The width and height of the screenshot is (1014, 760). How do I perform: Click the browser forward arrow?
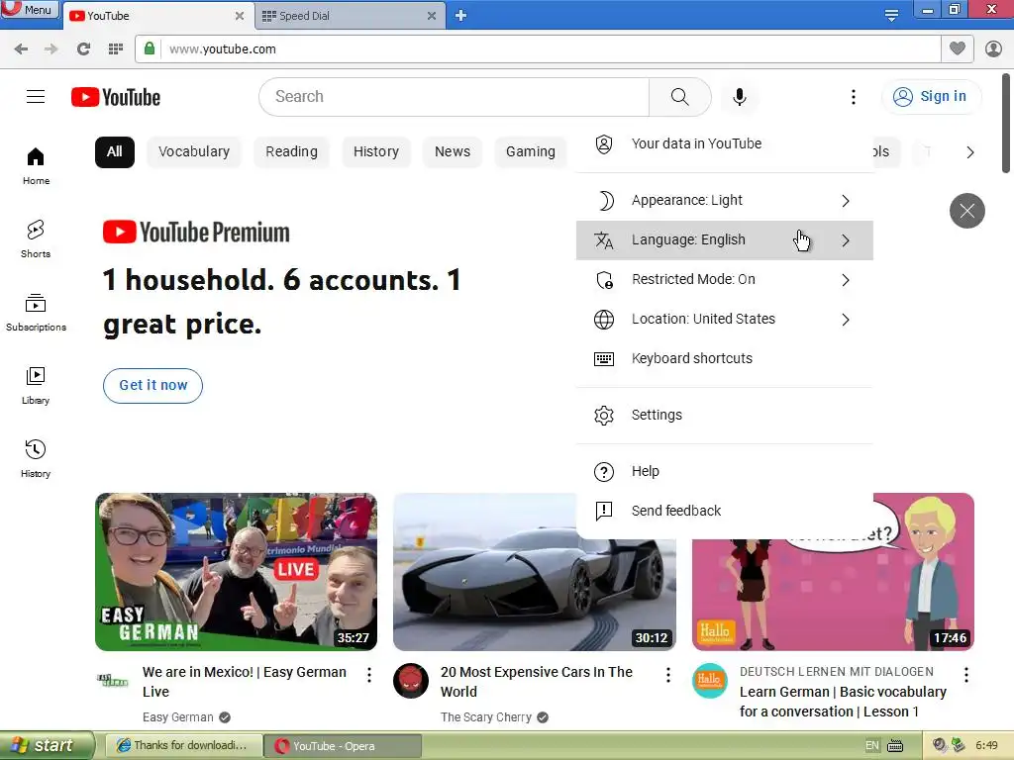coord(51,48)
